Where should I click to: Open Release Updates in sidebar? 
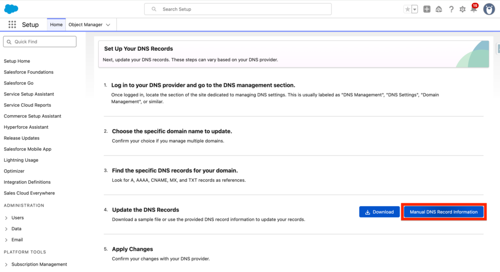[x=21, y=138]
